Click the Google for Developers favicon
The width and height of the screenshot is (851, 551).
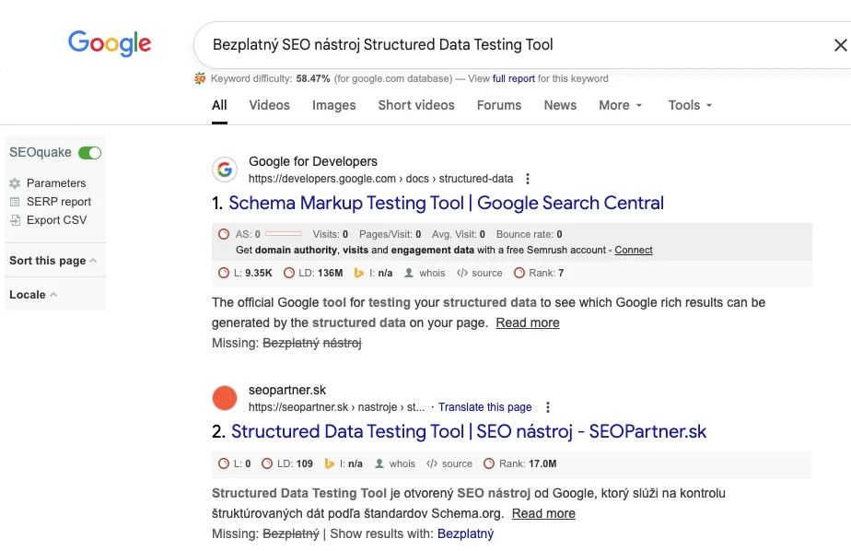tap(225, 170)
